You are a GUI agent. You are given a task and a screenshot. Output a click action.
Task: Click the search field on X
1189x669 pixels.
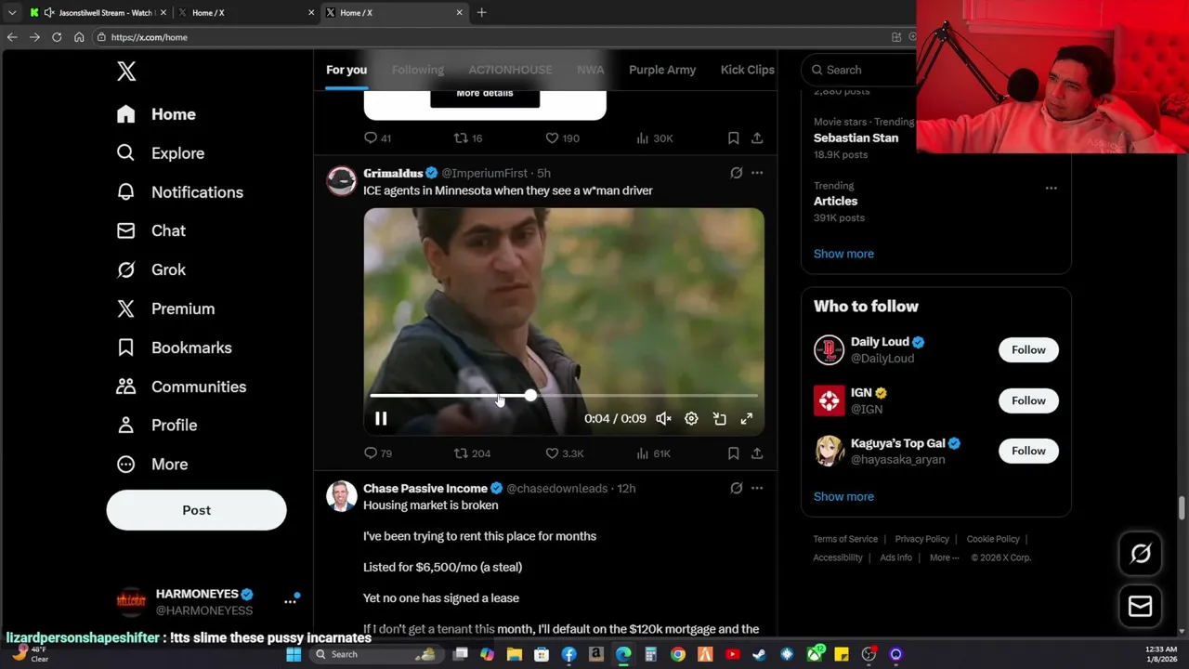[859, 70]
